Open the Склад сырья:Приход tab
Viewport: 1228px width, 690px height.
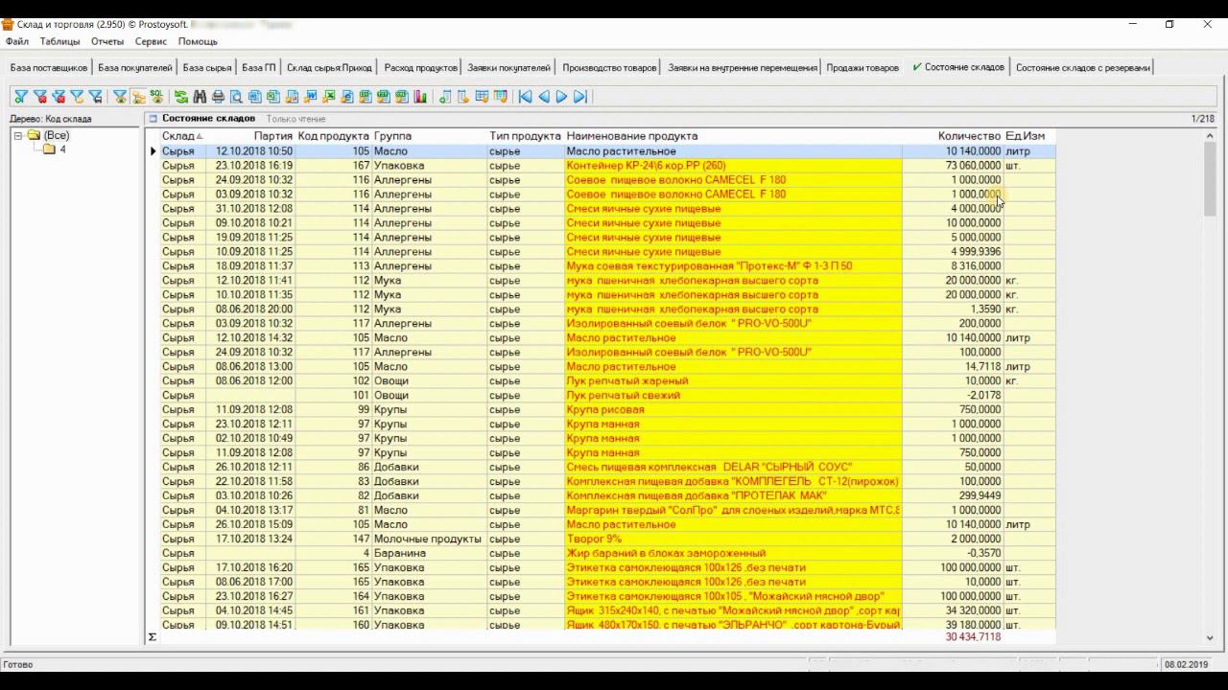pos(329,68)
